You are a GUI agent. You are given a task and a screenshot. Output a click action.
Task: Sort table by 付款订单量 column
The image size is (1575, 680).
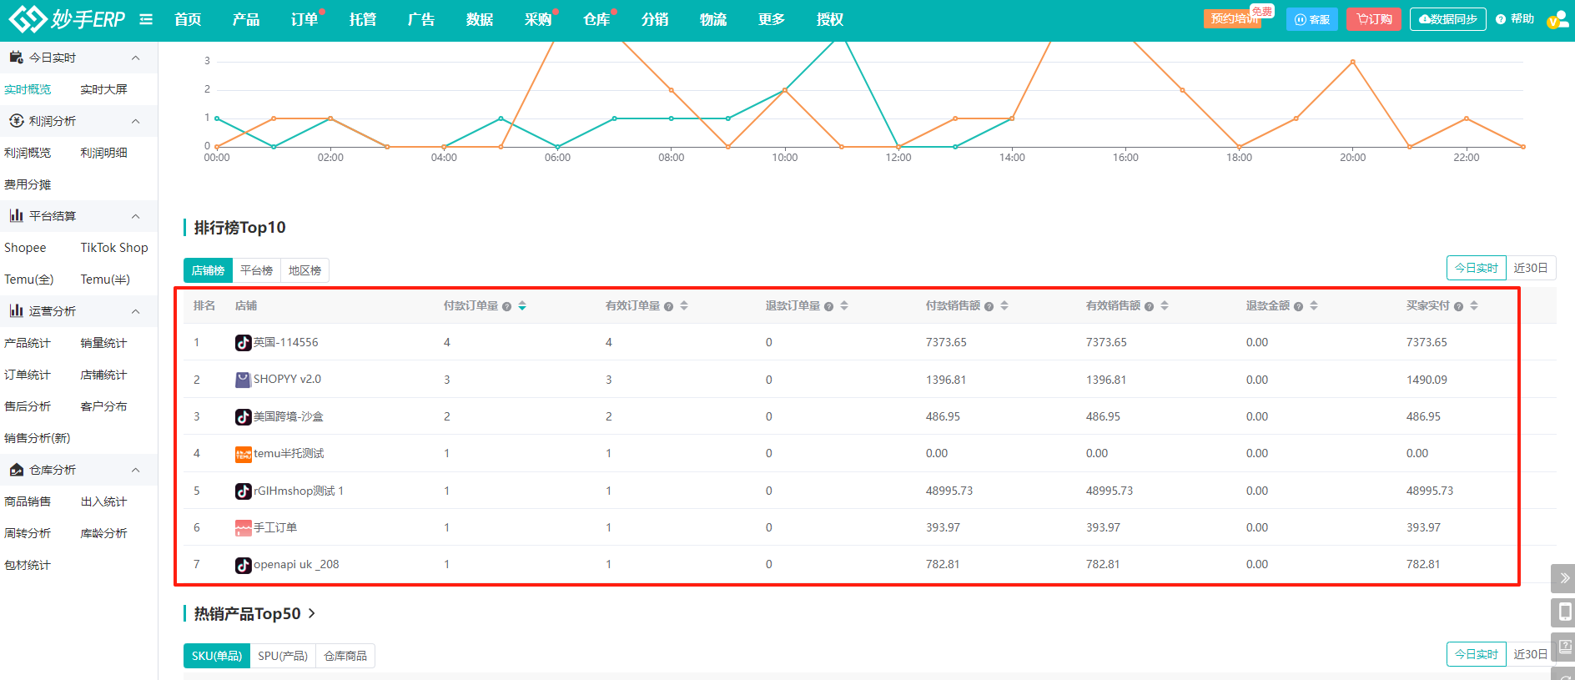pos(522,306)
